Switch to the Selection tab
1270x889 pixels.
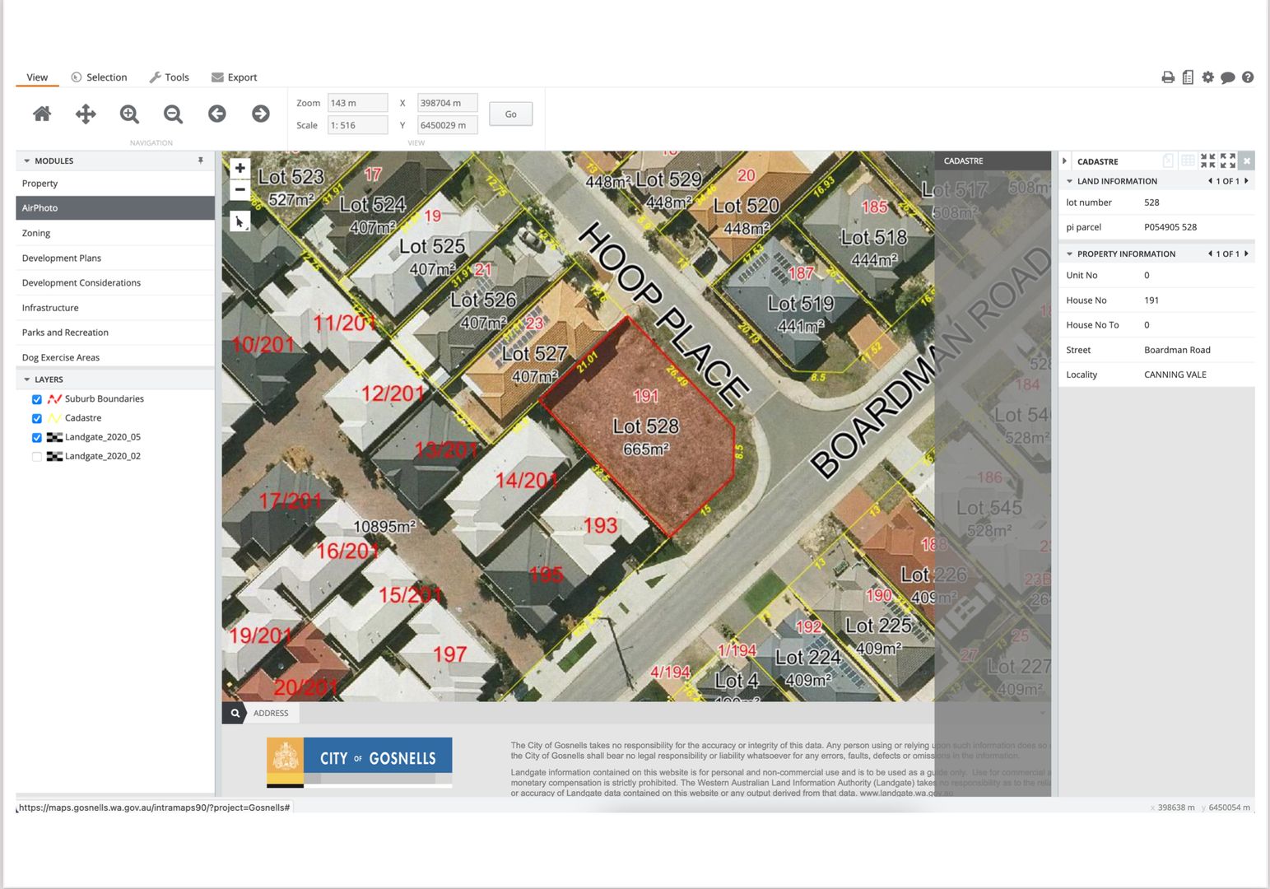coord(99,77)
